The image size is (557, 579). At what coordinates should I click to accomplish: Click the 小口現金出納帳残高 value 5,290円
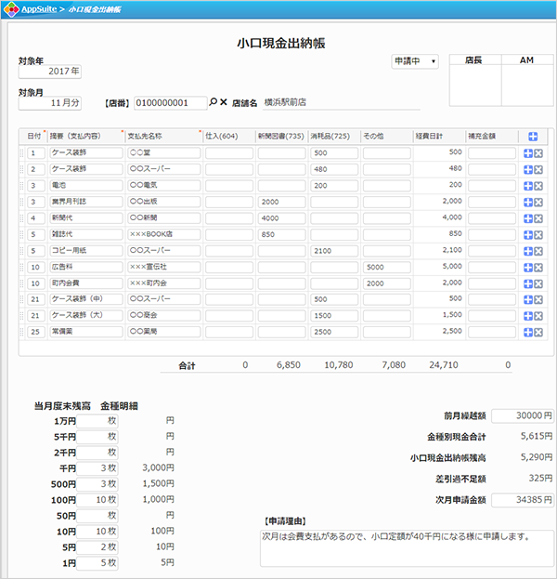point(537,457)
